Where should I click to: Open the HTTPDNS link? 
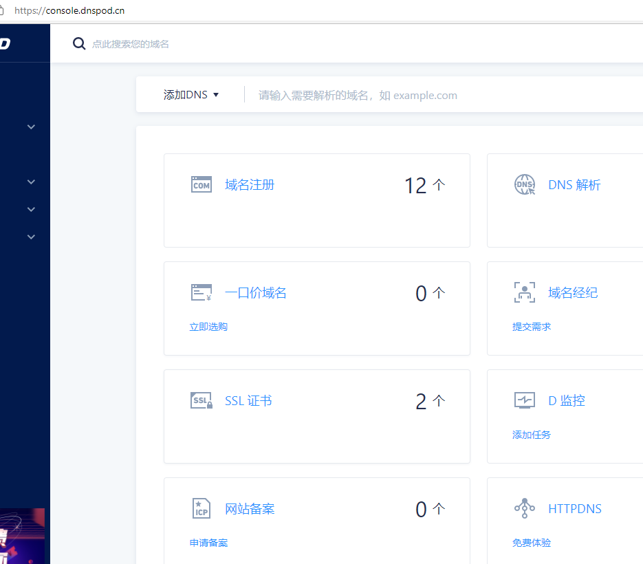[574, 509]
